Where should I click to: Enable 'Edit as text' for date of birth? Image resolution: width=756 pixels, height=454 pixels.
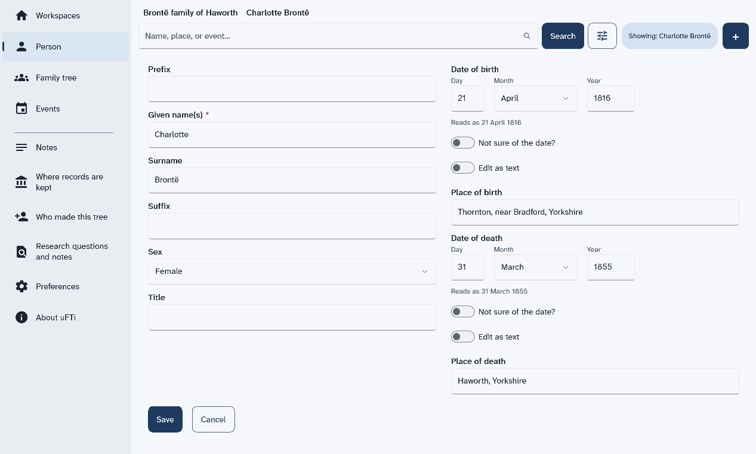pyautogui.click(x=463, y=168)
